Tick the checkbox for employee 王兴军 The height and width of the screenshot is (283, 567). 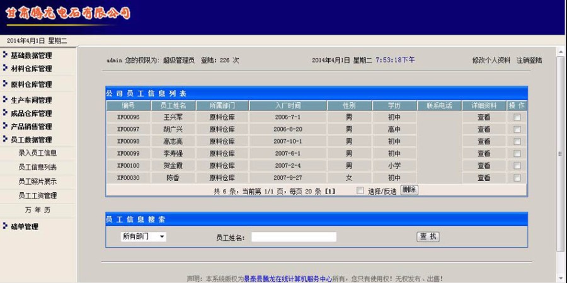pos(517,117)
